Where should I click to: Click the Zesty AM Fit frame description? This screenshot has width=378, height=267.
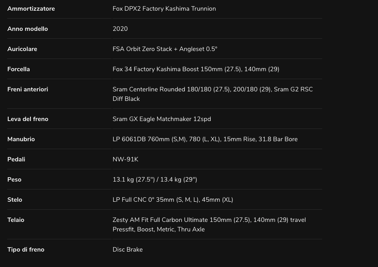(x=209, y=225)
